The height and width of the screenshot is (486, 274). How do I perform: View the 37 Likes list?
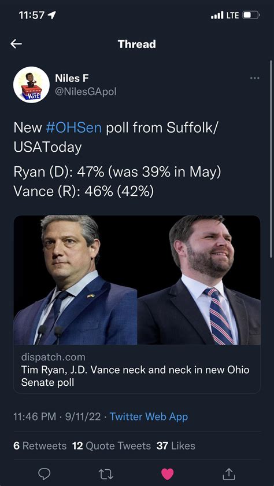pos(176,446)
